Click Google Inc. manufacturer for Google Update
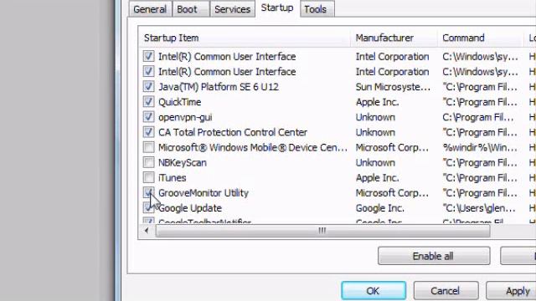Viewport: 536px width, 301px height. tap(379, 208)
